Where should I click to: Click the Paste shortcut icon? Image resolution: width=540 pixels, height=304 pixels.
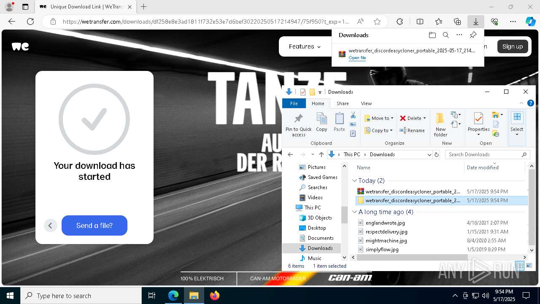click(353, 133)
